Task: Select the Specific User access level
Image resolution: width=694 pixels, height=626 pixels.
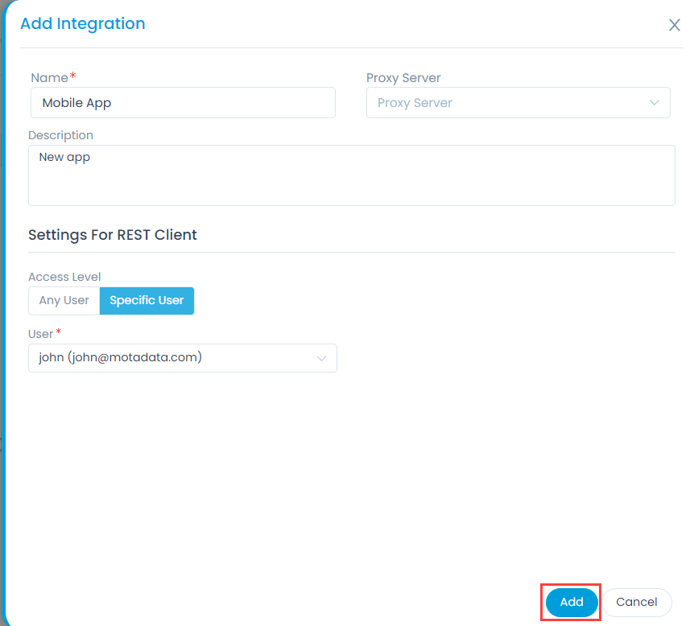Action: [147, 300]
